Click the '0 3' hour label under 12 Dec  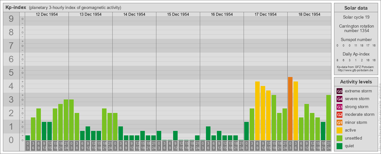point(28,146)
